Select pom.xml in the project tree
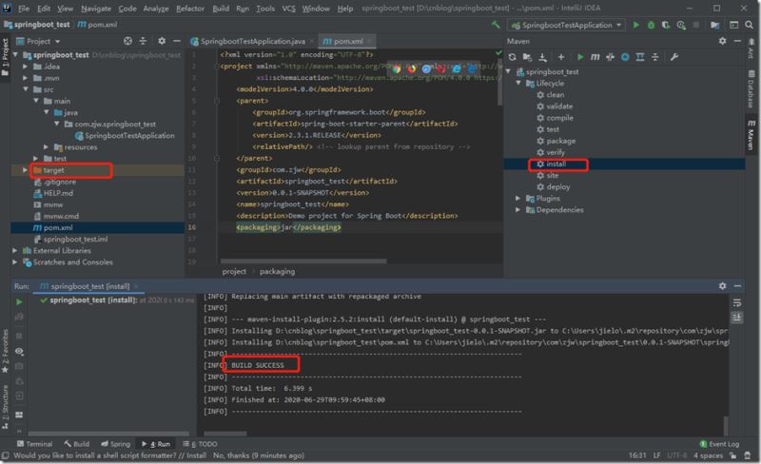The image size is (761, 464). tap(57, 227)
